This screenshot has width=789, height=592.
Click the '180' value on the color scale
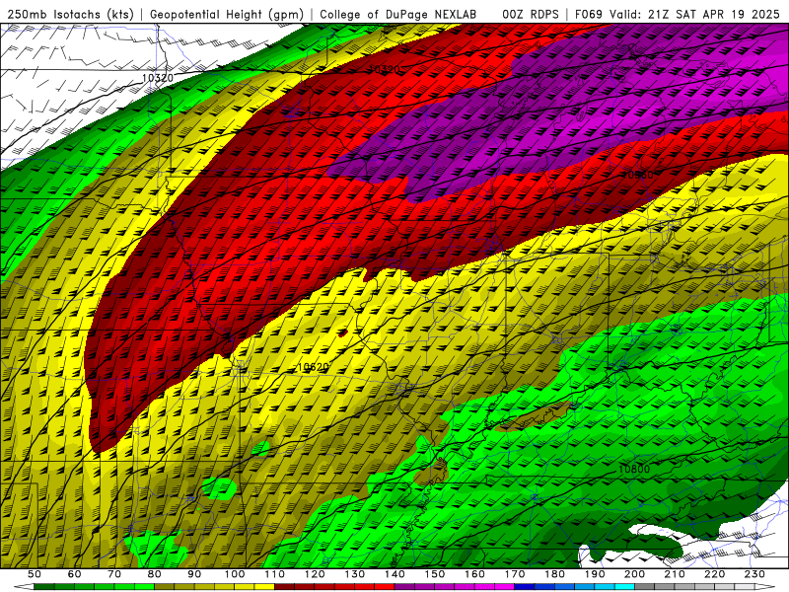click(554, 574)
